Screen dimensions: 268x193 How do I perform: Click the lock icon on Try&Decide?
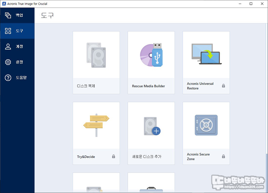(x=113, y=156)
